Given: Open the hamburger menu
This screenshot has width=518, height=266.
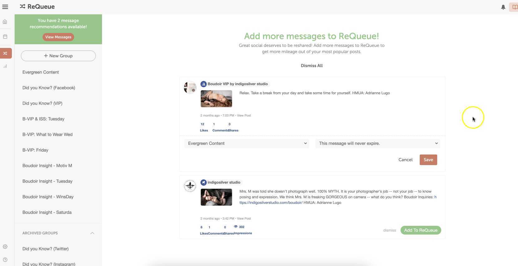Looking at the screenshot, I should [5, 7].
